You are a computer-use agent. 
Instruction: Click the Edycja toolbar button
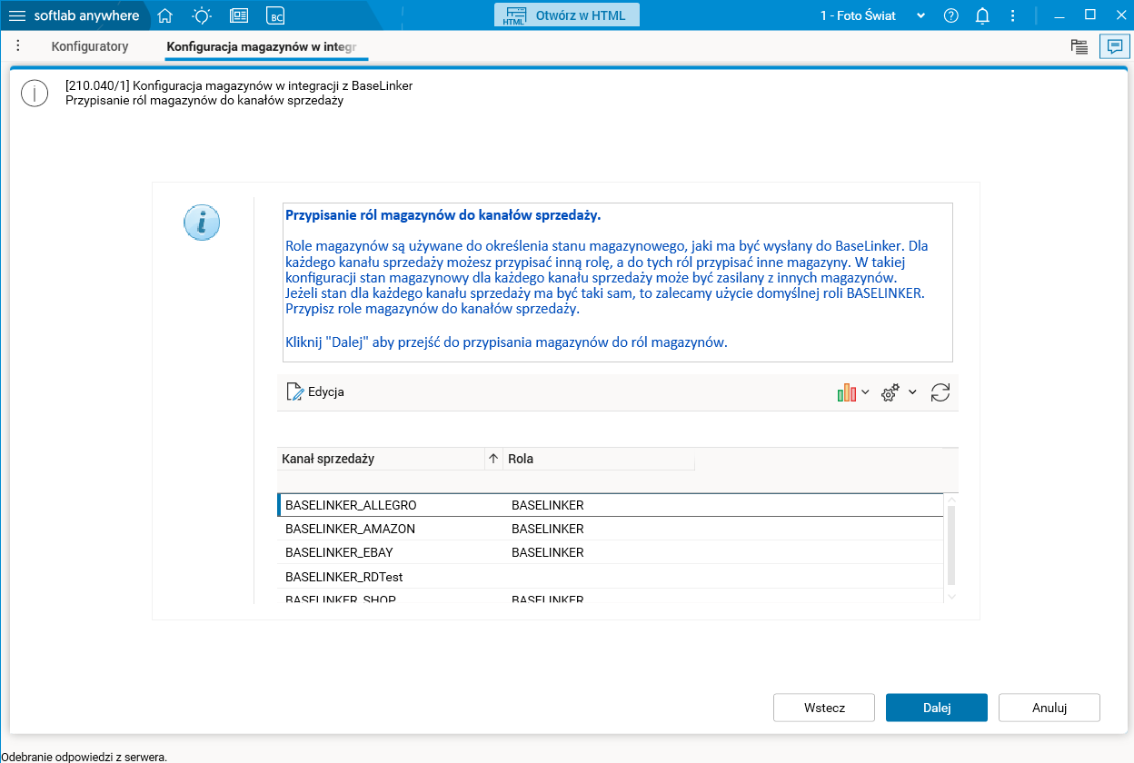click(x=315, y=392)
